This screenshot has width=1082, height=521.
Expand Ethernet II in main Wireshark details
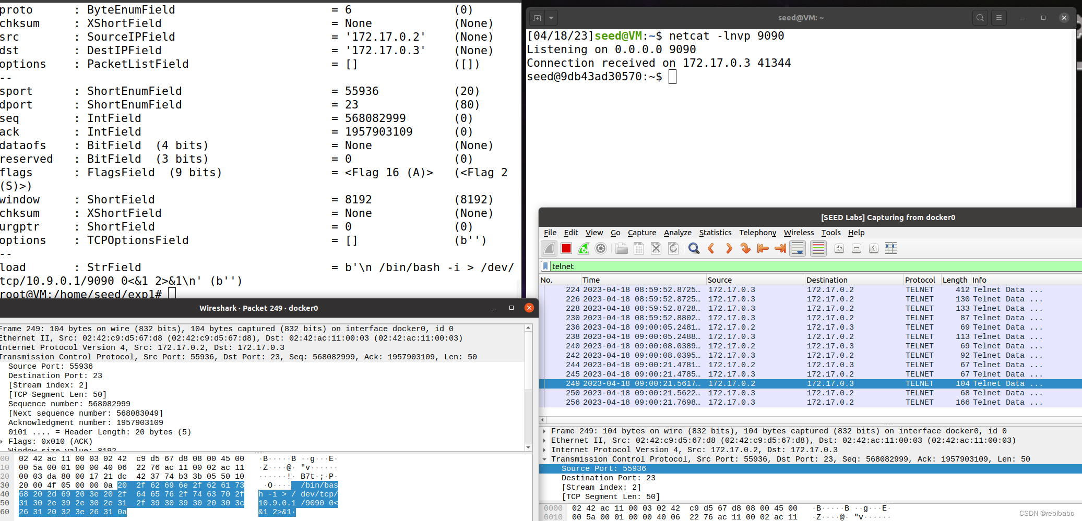(x=544, y=441)
